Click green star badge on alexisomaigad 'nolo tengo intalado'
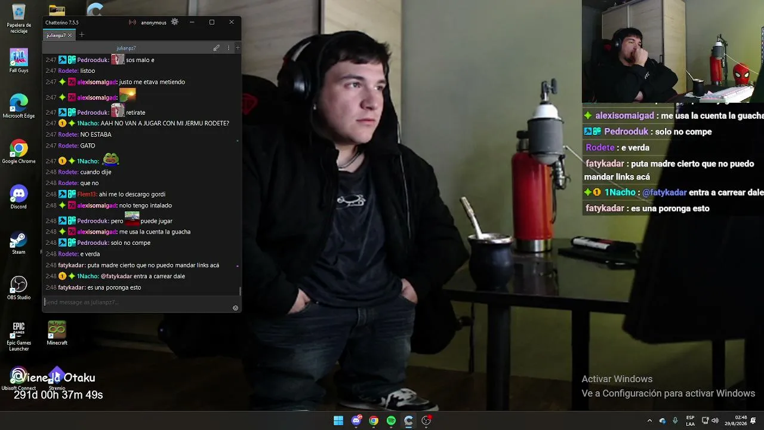 click(x=62, y=206)
